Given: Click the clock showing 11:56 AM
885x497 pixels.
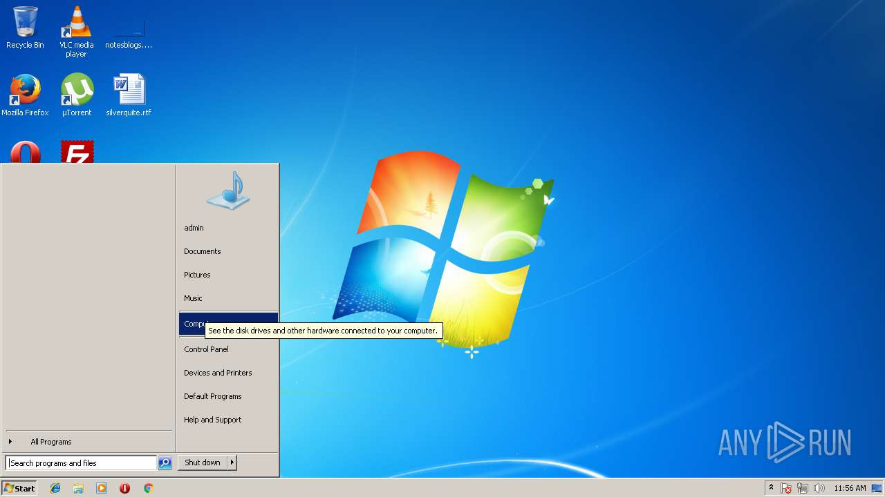Looking at the screenshot, I should (x=850, y=488).
